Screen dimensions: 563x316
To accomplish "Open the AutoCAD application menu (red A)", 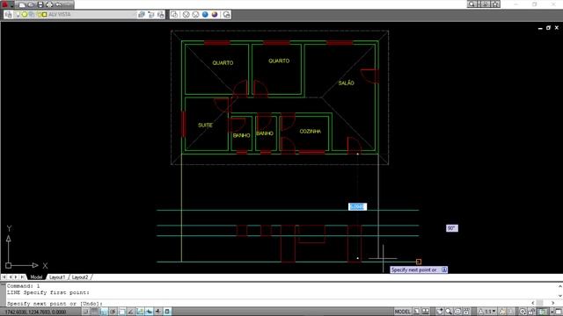I will coord(4,4).
